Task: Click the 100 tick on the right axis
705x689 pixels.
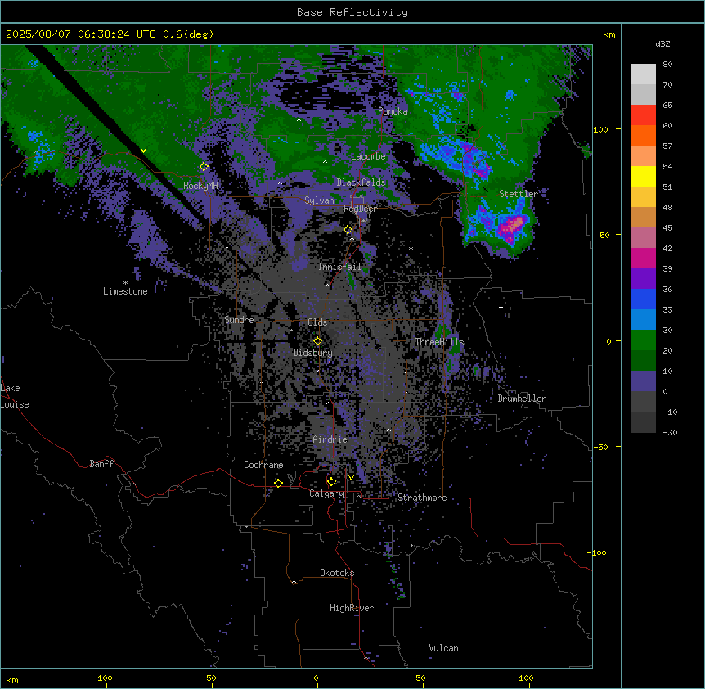Action: [x=600, y=129]
